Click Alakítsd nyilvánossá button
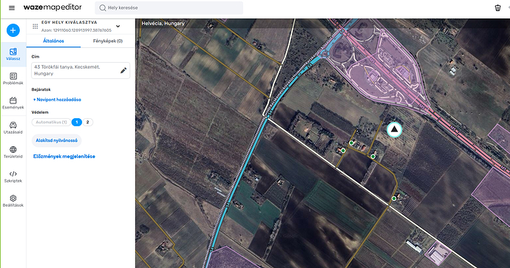 coord(57,140)
